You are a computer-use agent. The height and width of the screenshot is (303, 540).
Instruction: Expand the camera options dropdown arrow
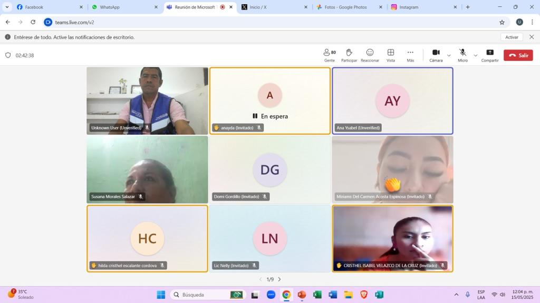coord(449,55)
